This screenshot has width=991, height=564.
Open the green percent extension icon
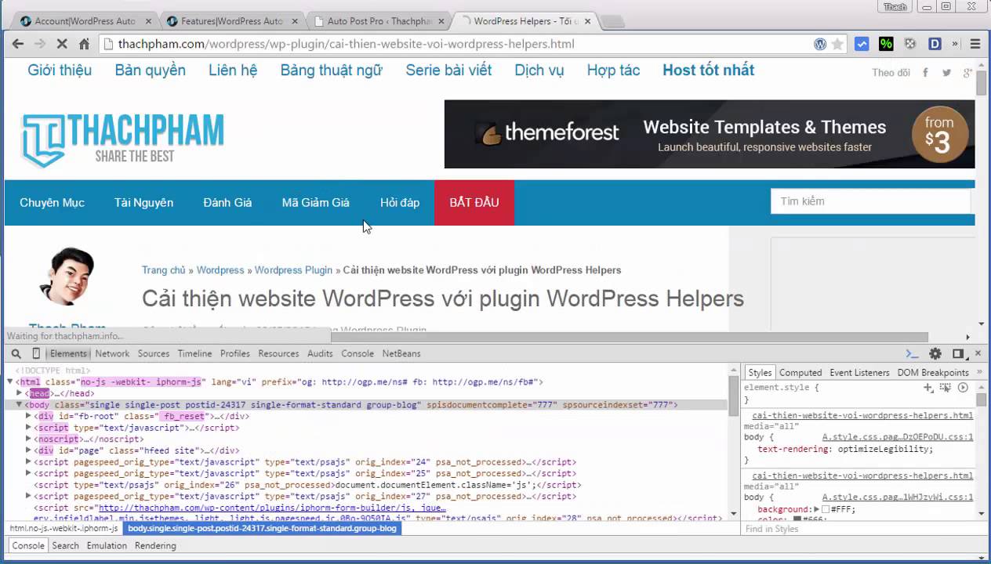(x=886, y=44)
